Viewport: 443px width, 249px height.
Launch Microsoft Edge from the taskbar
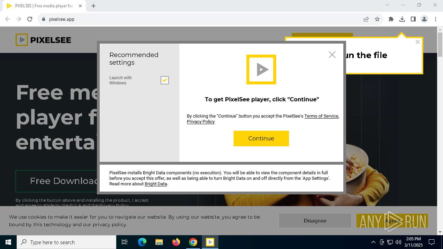142,242
